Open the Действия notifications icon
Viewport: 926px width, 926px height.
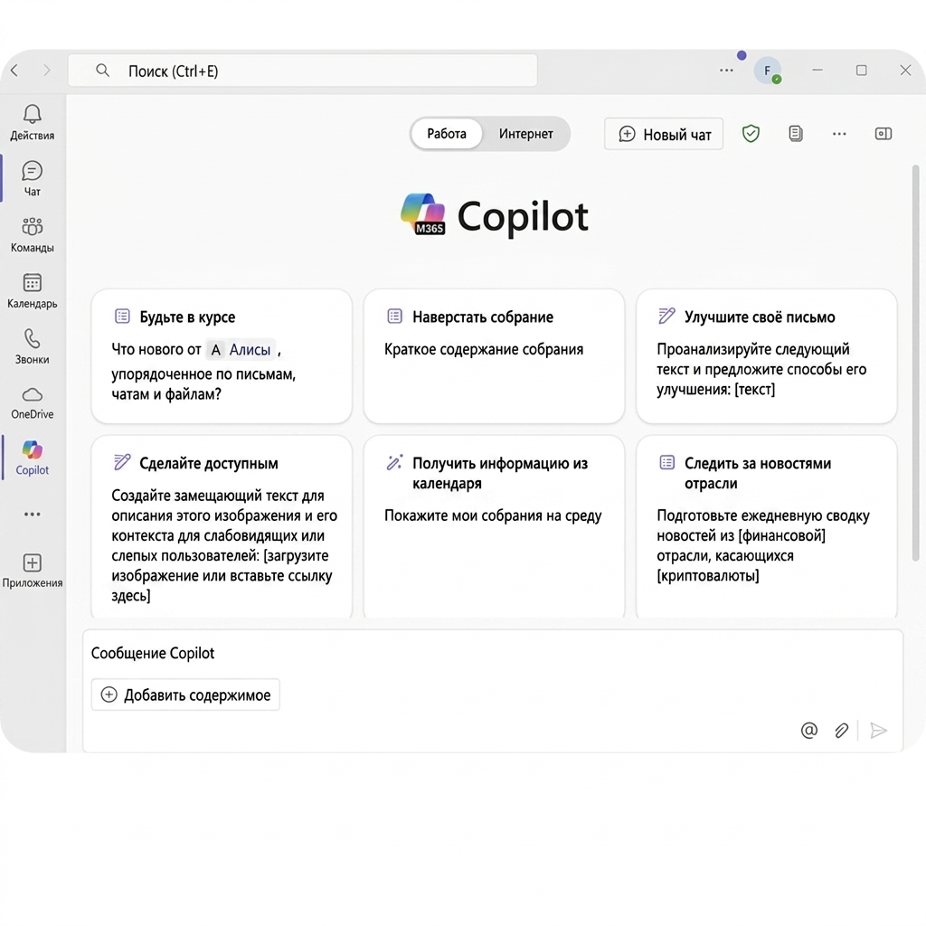point(32,122)
